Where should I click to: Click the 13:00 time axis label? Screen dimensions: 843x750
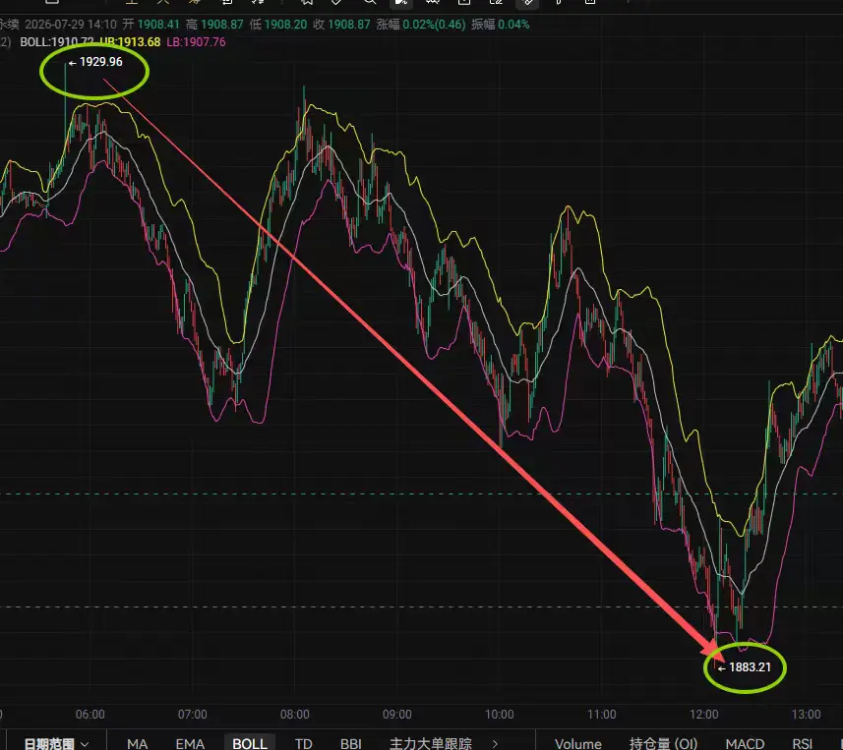point(806,715)
